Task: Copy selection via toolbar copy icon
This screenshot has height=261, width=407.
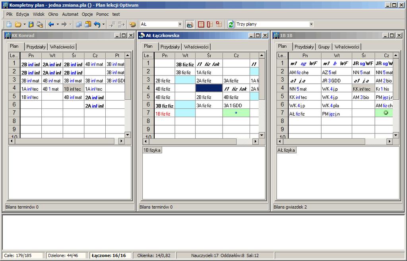Action: [79, 24]
